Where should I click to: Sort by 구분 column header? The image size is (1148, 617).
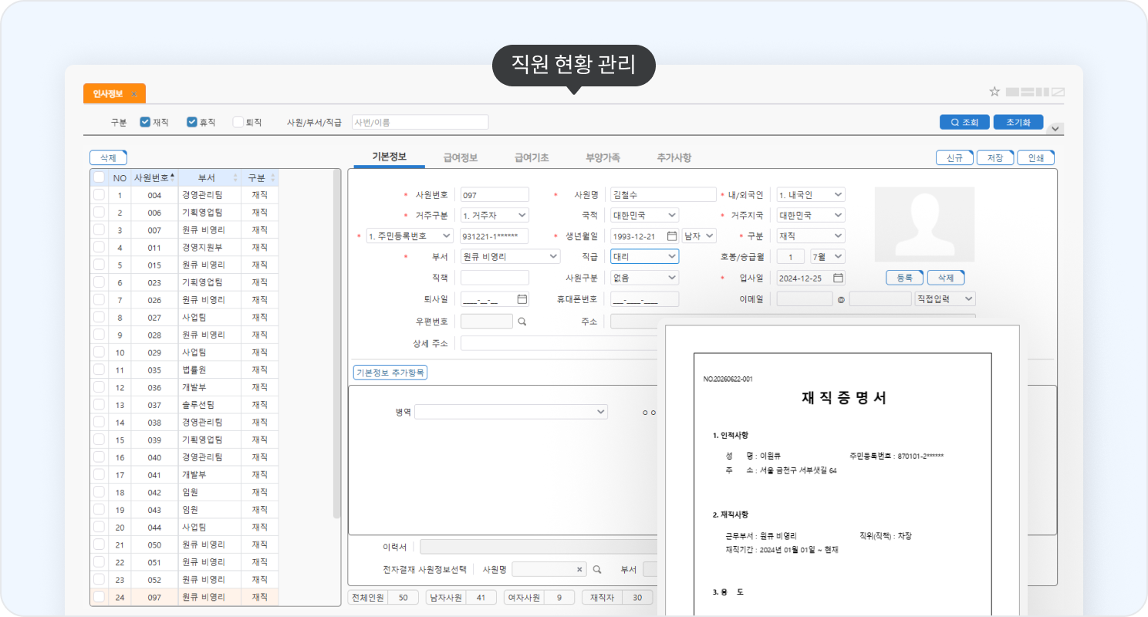coord(260,177)
